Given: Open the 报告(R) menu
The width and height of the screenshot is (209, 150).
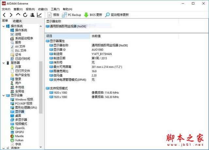Looking at the screenshot, I should pos(30,9).
